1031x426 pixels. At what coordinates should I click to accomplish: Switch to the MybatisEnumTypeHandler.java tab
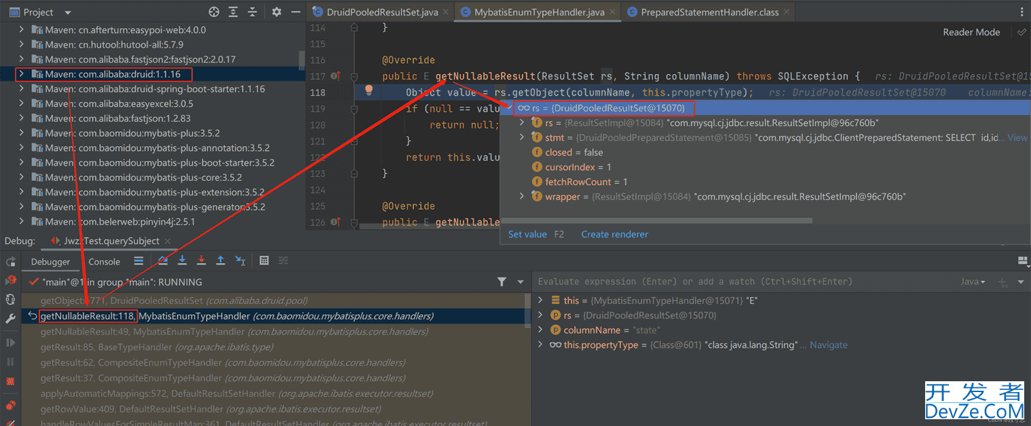(539, 12)
